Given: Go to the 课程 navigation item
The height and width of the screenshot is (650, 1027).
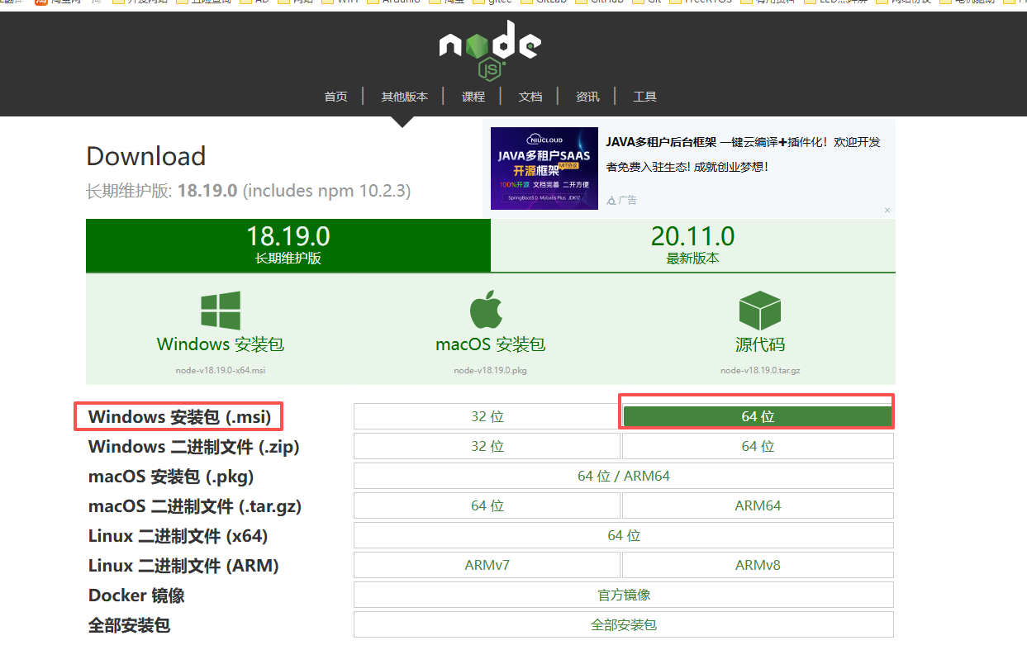Looking at the screenshot, I should [473, 97].
